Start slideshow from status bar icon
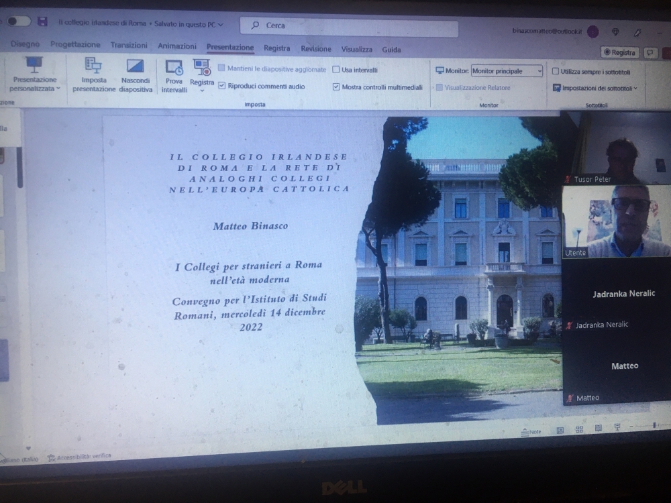Viewport: 671px width, 503px height. click(x=617, y=427)
